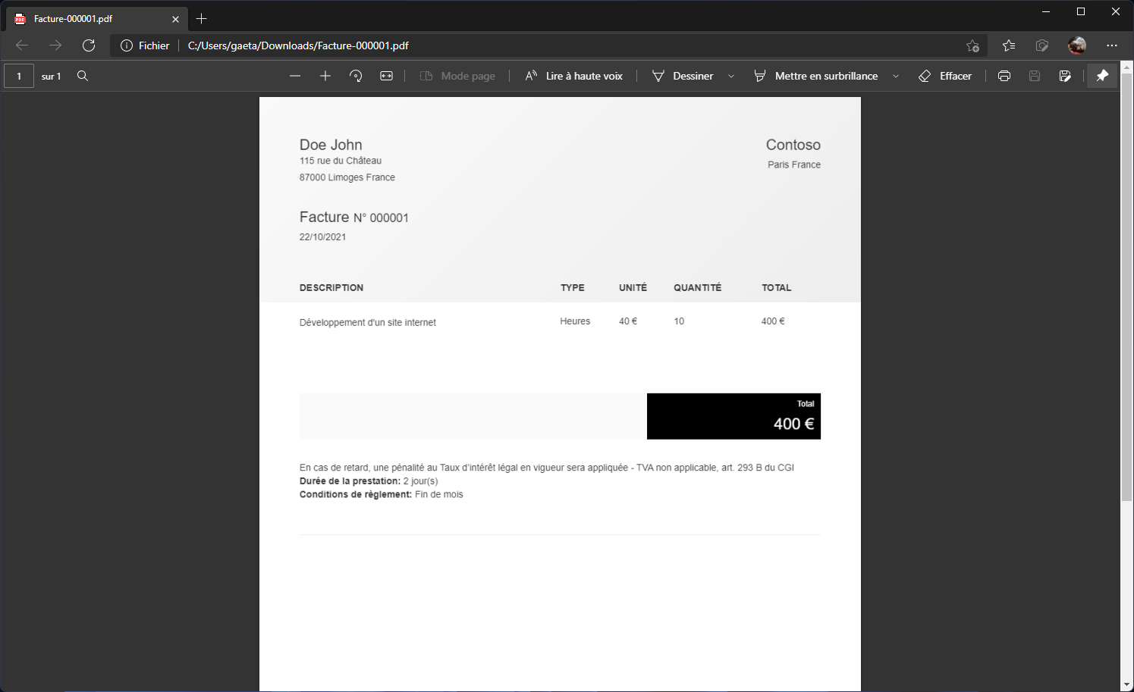Screen dimensions: 1134x692
Task: Click the 'UNITÉ' column header
Action: point(633,288)
